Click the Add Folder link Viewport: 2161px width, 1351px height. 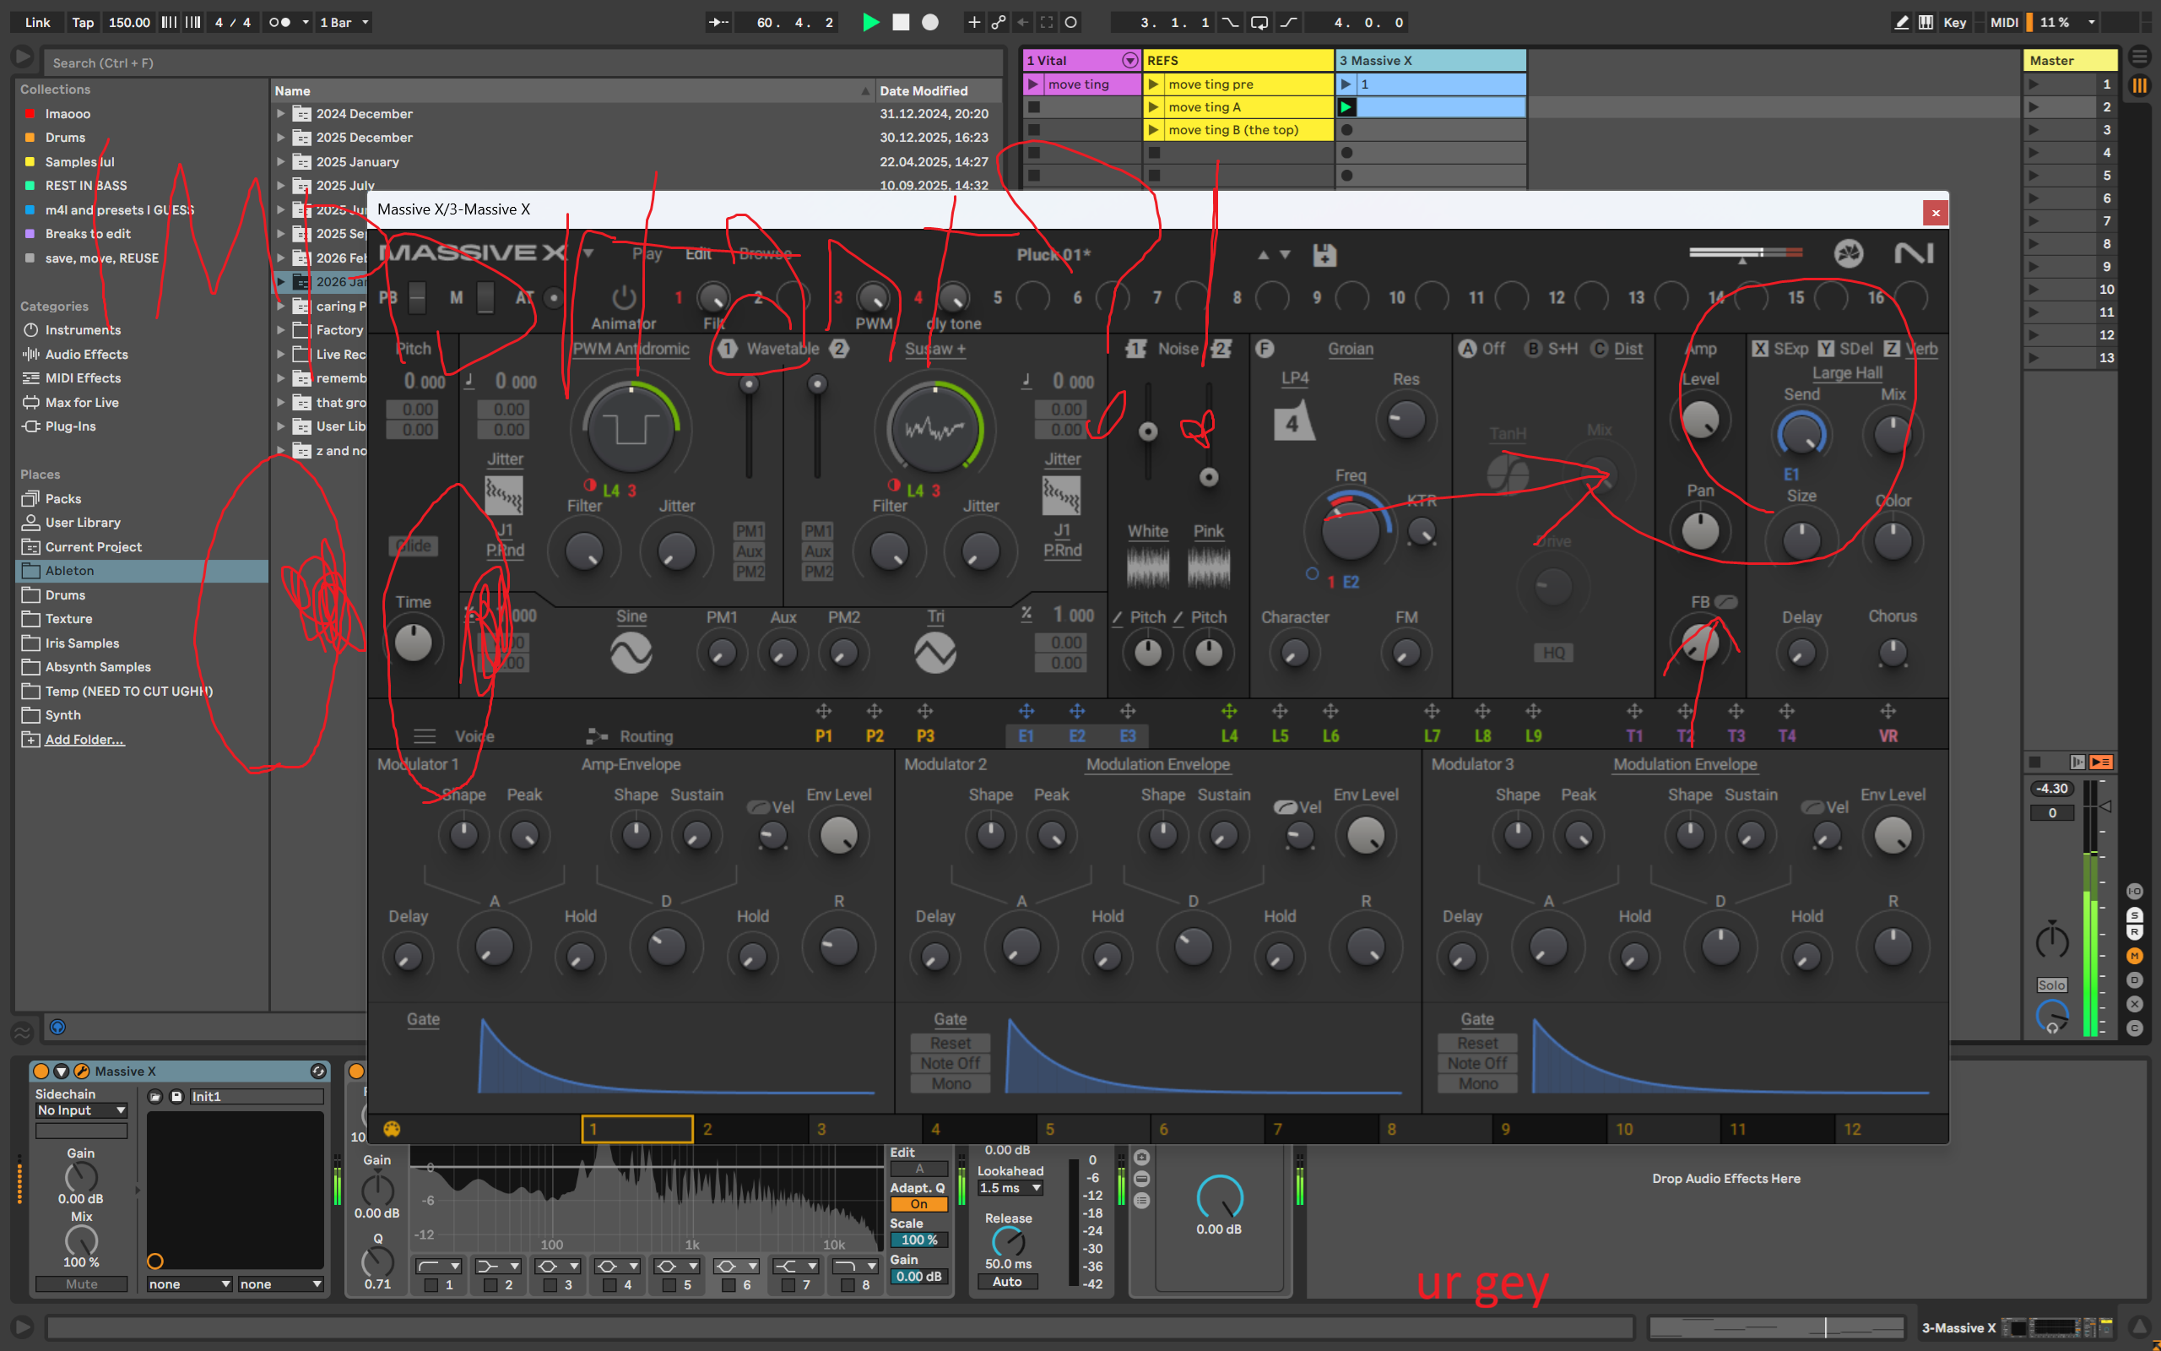pyautogui.click(x=84, y=739)
